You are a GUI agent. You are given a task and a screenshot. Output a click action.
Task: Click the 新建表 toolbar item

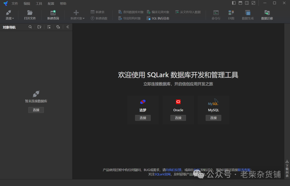tap(97, 12)
